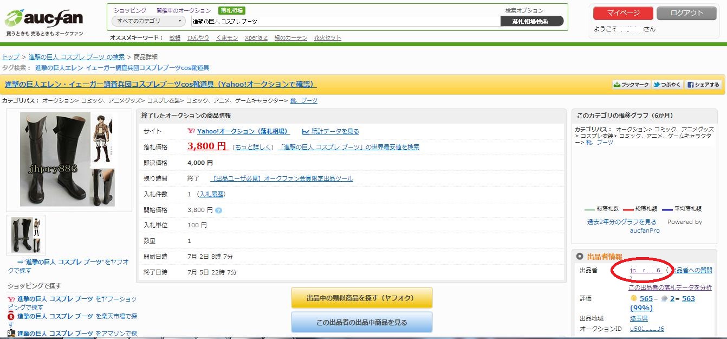Open help via question mark beside 開始価格
This screenshot has width=727, height=339.
[x=219, y=209]
